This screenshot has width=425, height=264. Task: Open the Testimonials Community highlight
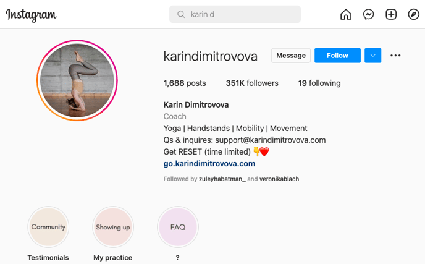coord(48,227)
